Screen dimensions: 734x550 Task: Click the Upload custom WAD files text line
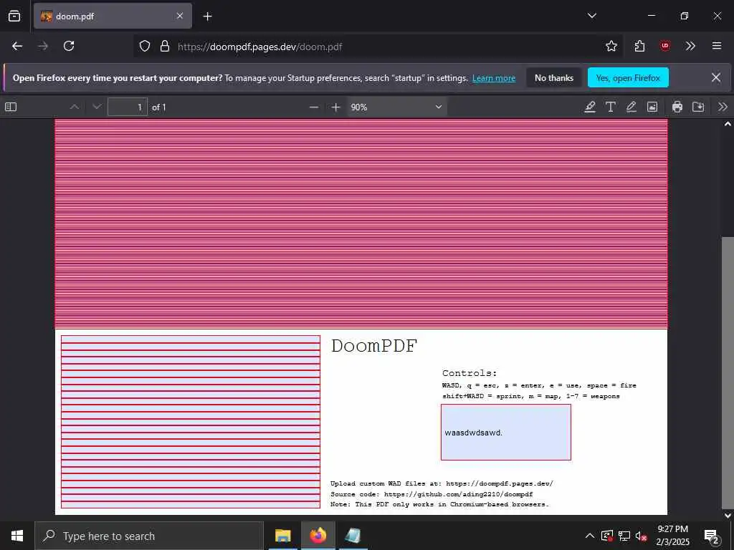click(x=442, y=483)
